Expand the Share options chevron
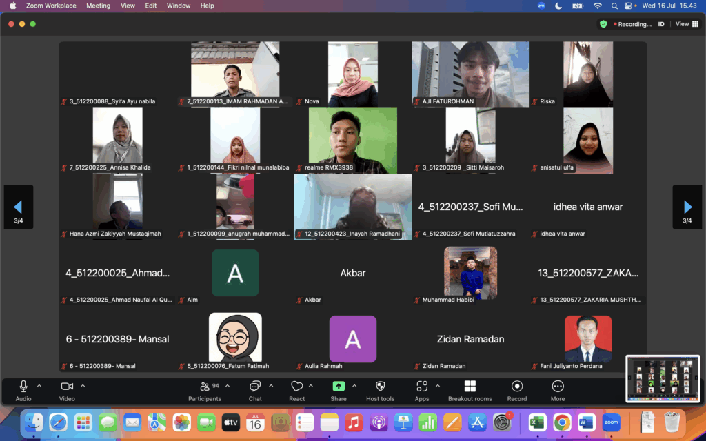 (354, 386)
